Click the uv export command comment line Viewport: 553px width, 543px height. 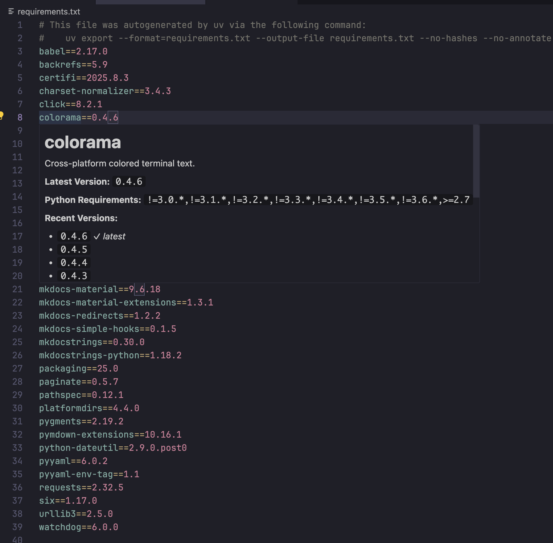point(295,38)
